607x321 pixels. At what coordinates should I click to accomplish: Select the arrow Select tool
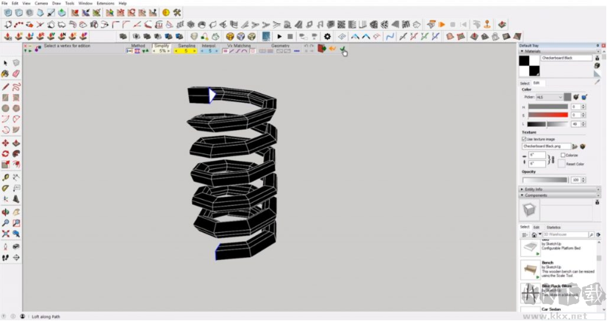(x=6, y=63)
